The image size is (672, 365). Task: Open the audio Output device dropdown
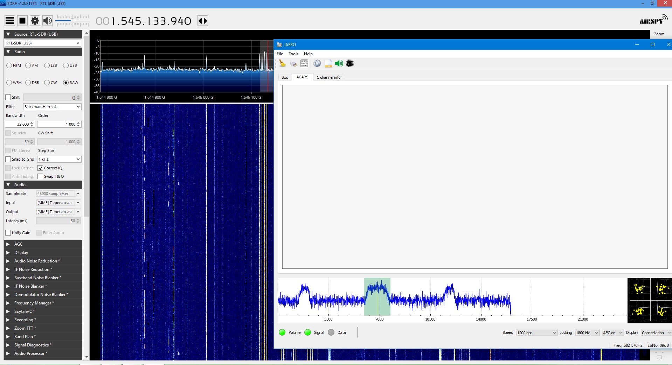tap(58, 212)
